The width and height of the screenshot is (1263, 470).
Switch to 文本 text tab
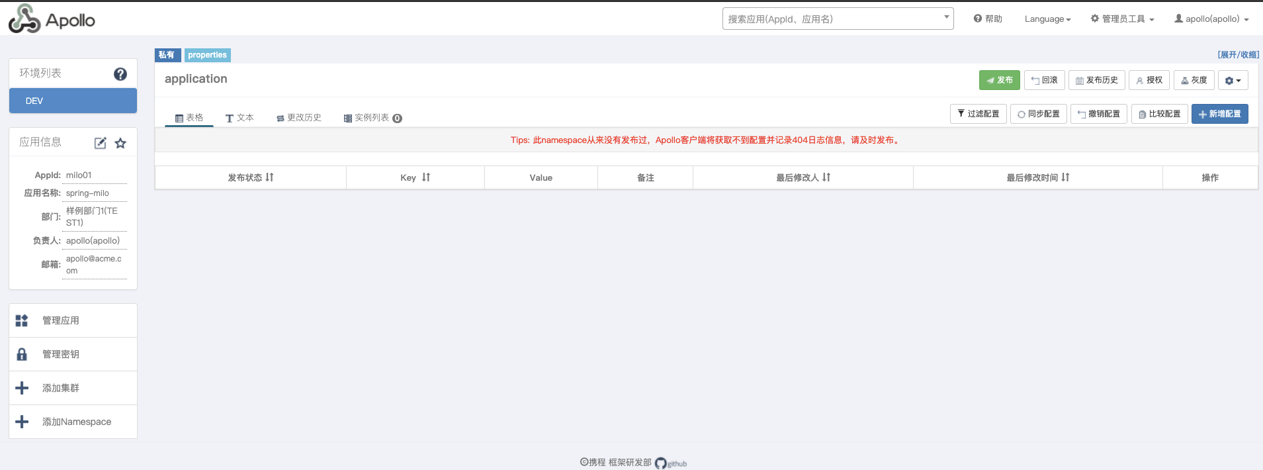point(240,118)
